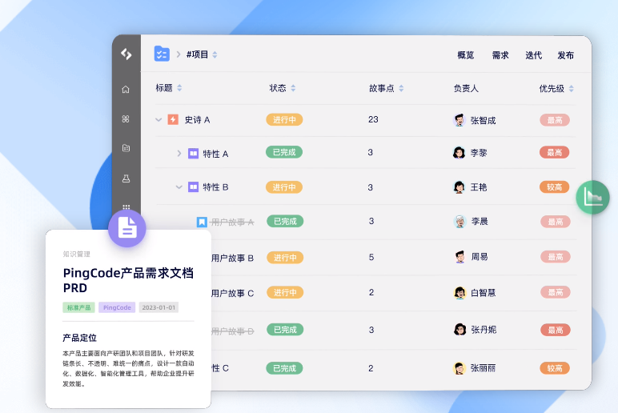Click the 进行中 status of 史诗 A

[x=284, y=119]
